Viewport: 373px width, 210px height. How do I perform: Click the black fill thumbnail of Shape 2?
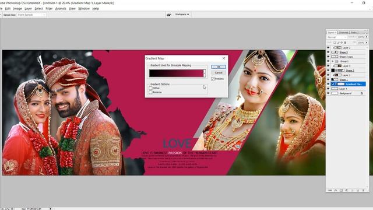333,70
